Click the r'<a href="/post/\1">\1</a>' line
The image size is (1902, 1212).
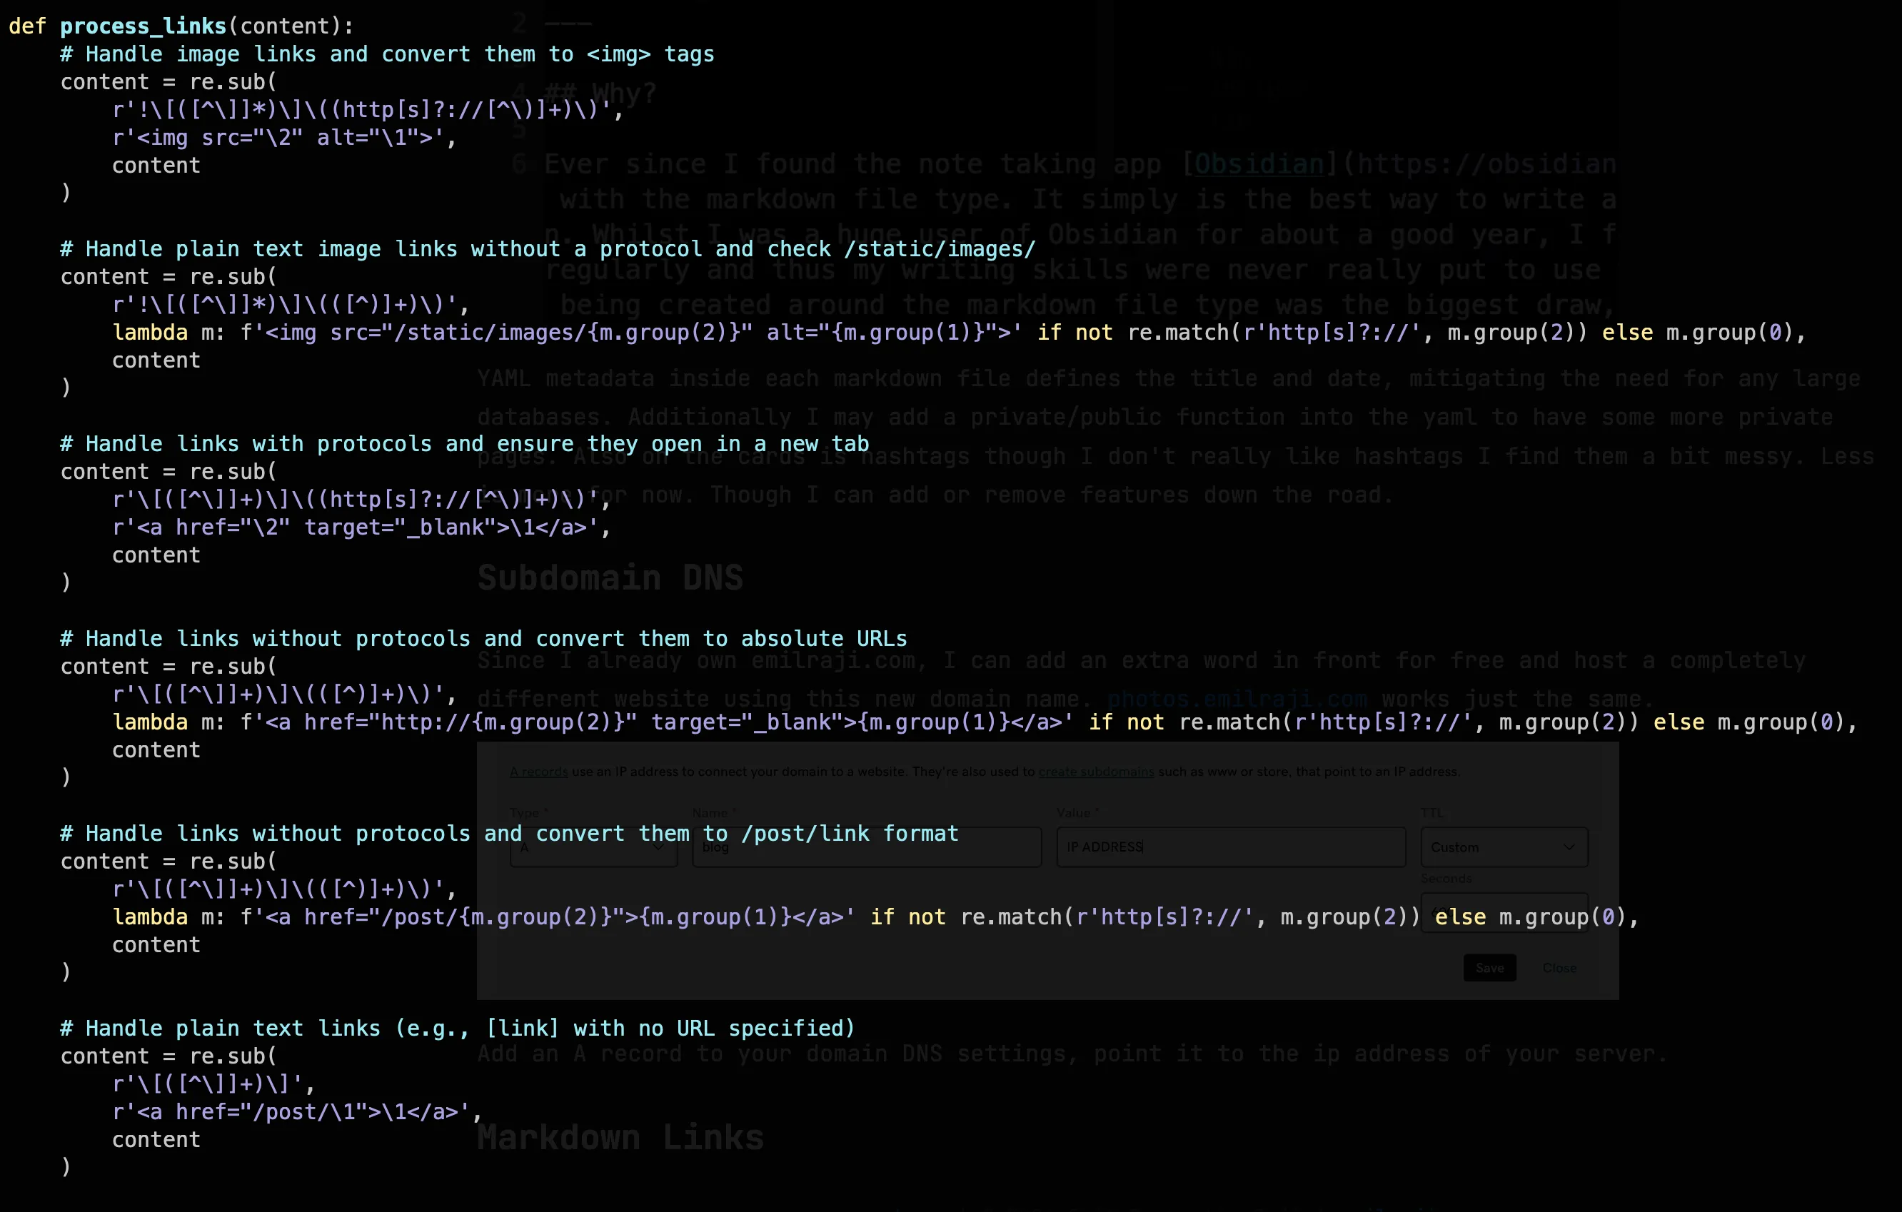tap(297, 1112)
